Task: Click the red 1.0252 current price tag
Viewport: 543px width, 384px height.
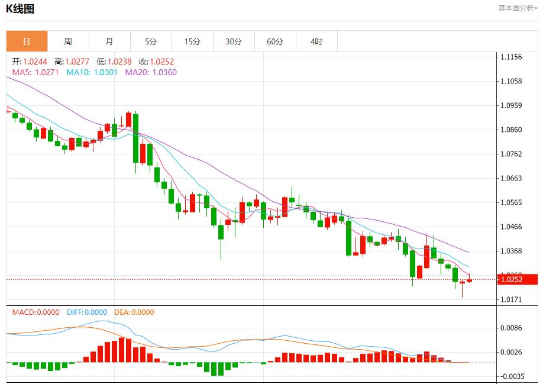Action: pyautogui.click(x=517, y=279)
